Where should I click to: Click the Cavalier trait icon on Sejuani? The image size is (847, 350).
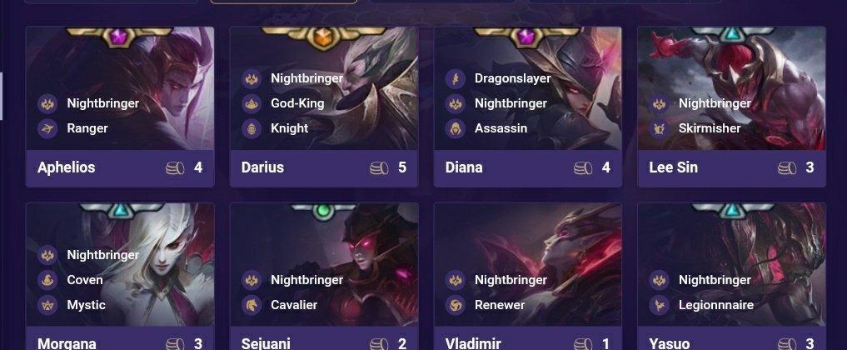[252, 305]
